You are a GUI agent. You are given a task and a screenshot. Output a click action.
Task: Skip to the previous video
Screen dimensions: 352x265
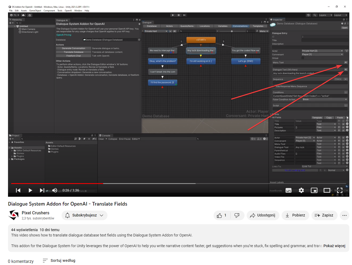point(18,190)
